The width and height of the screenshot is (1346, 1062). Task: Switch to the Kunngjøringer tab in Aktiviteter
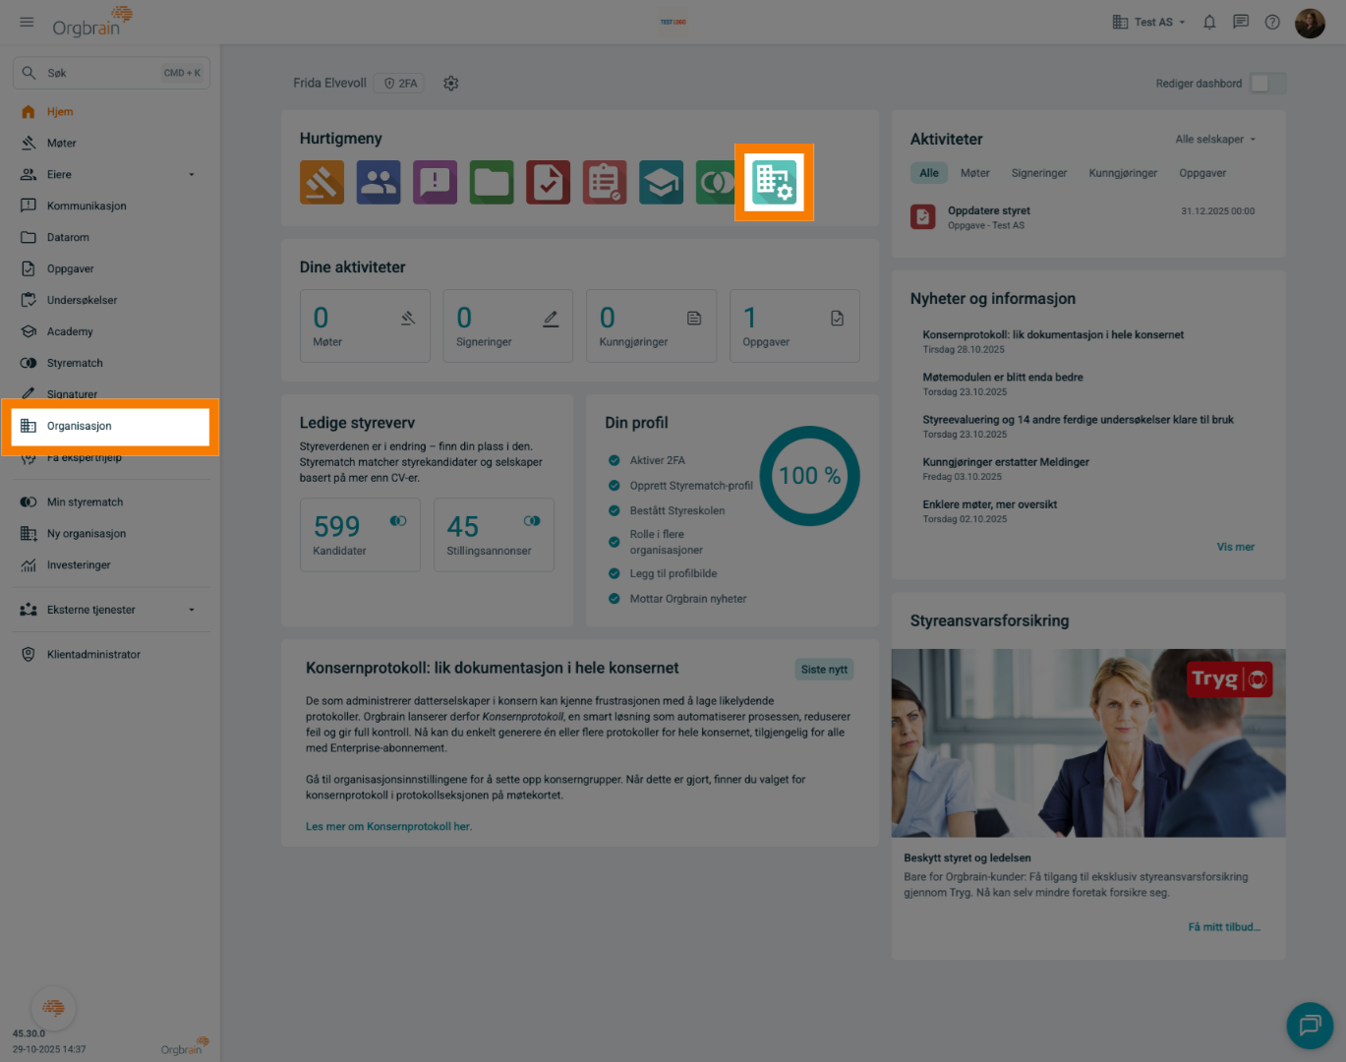tap(1123, 173)
